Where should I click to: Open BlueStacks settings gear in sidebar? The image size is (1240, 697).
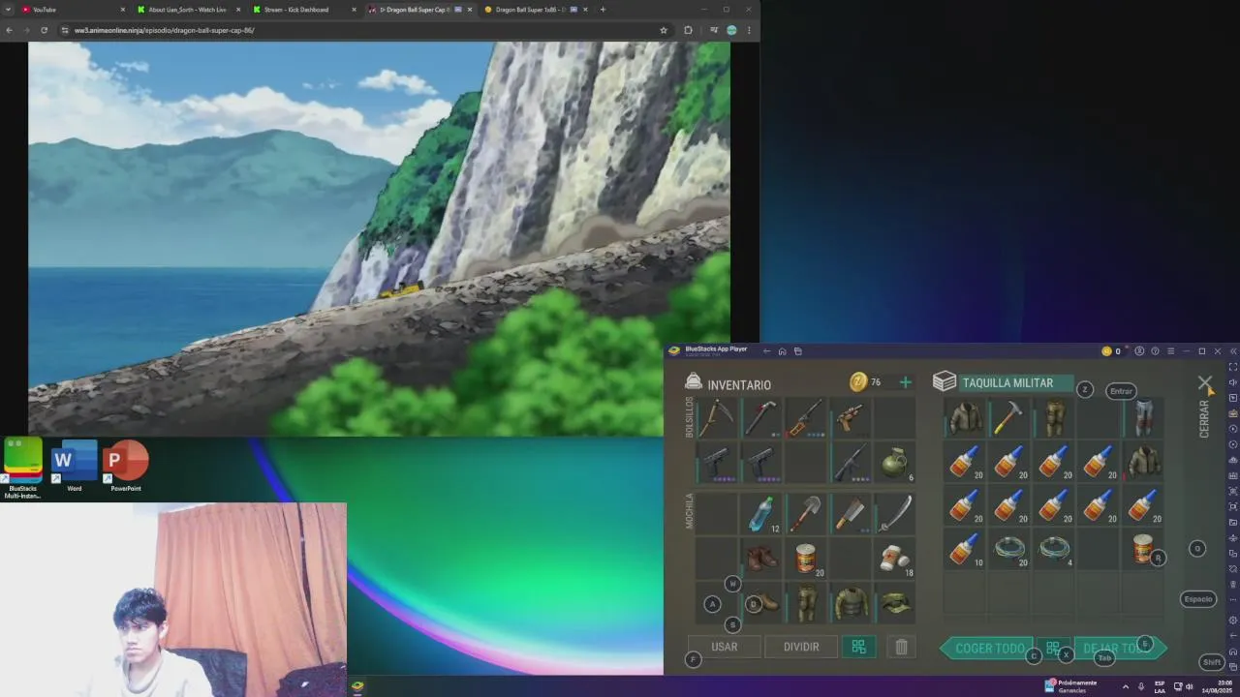point(1232,620)
